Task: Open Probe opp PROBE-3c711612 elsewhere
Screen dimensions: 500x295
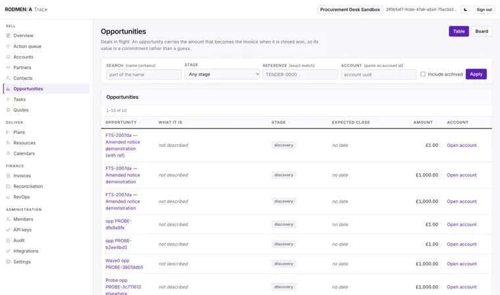Action: tap(123, 286)
